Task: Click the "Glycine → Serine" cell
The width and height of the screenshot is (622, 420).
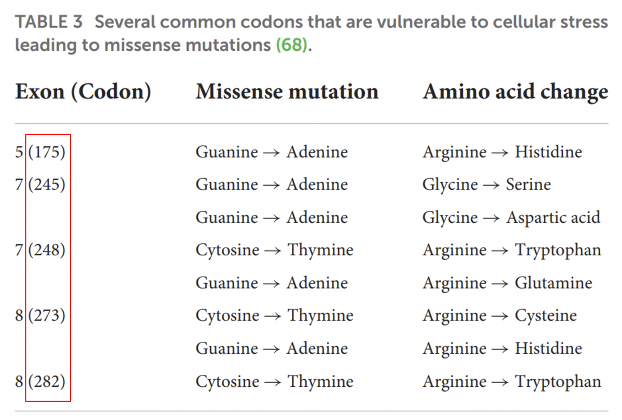Action: (x=486, y=185)
